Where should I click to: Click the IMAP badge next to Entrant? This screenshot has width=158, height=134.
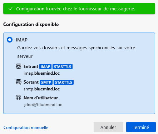point(45,66)
